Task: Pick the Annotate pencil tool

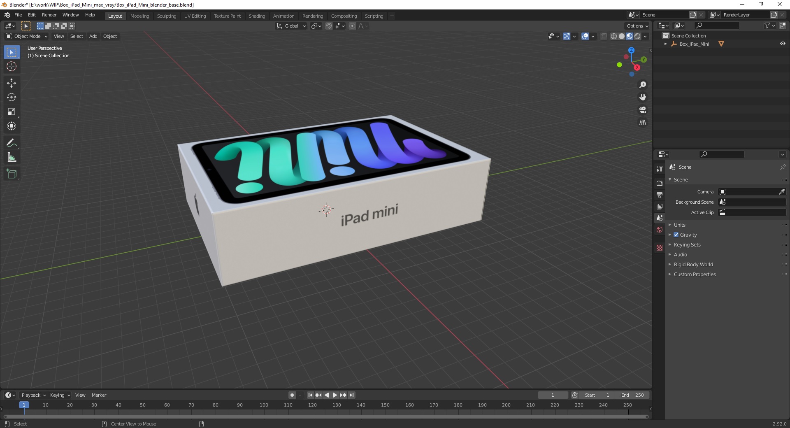Action: tap(12, 143)
